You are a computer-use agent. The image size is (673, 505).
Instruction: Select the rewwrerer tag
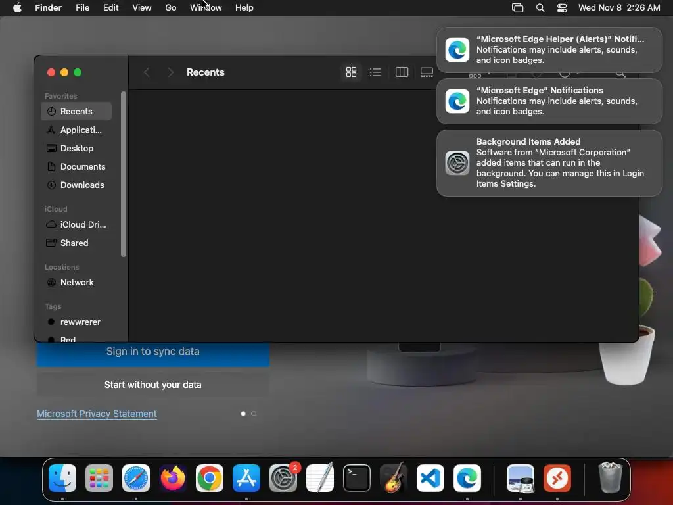tap(76, 322)
